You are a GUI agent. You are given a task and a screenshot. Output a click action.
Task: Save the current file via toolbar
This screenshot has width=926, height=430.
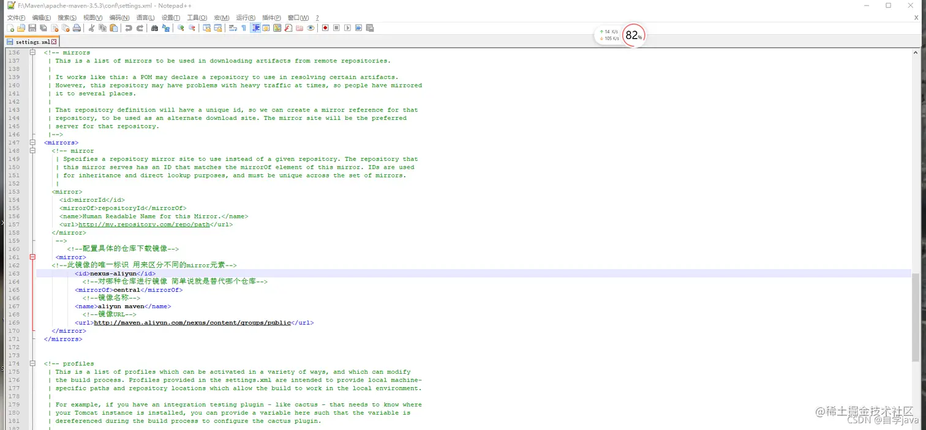pos(32,28)
